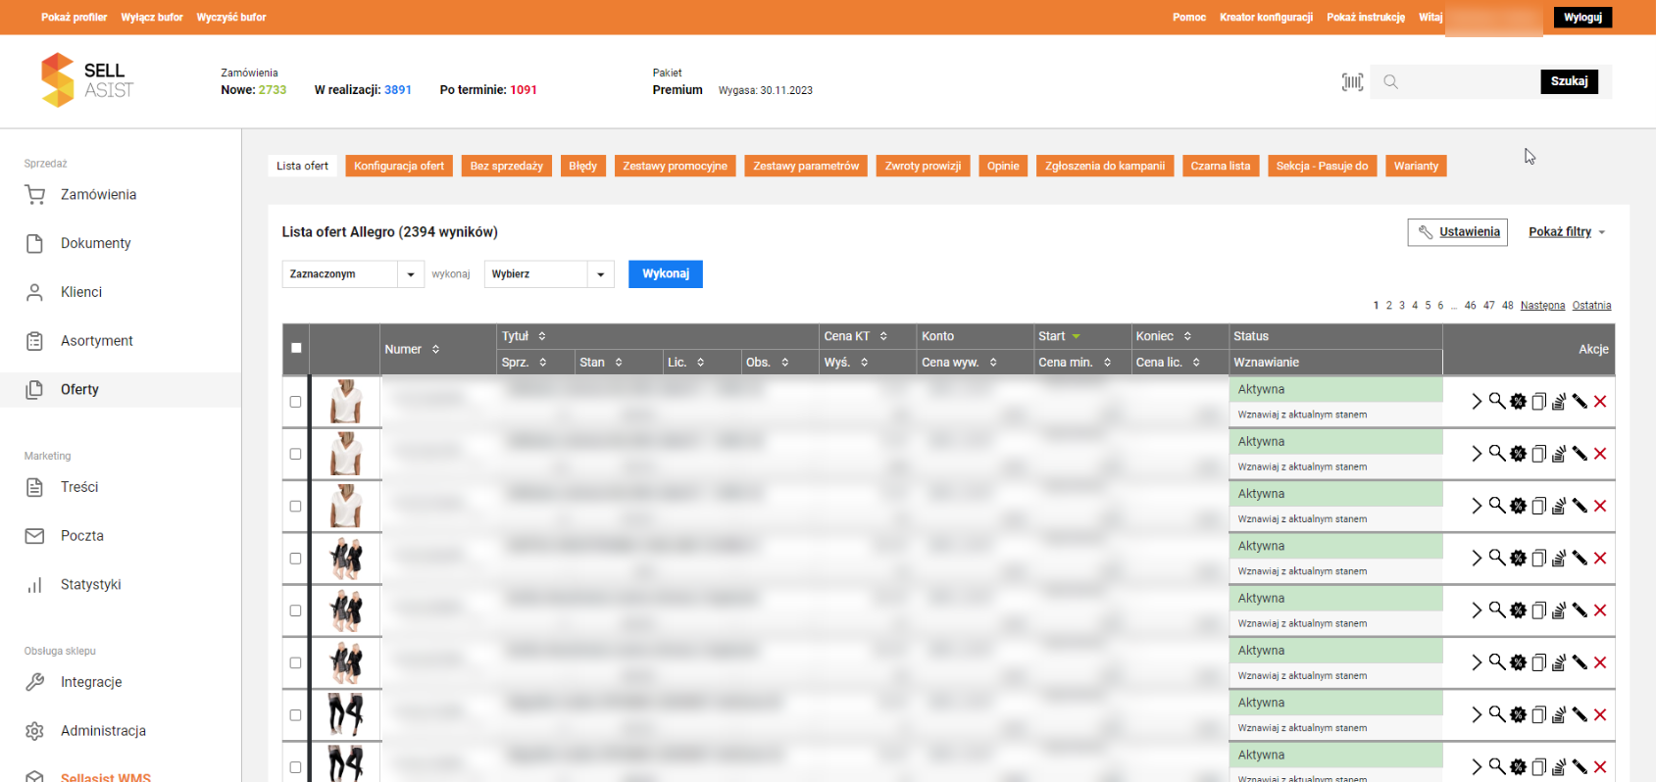Preview the first offer with magnifier icon
This screenshot has height=782, width=1656.
(x=1497, y=401)
